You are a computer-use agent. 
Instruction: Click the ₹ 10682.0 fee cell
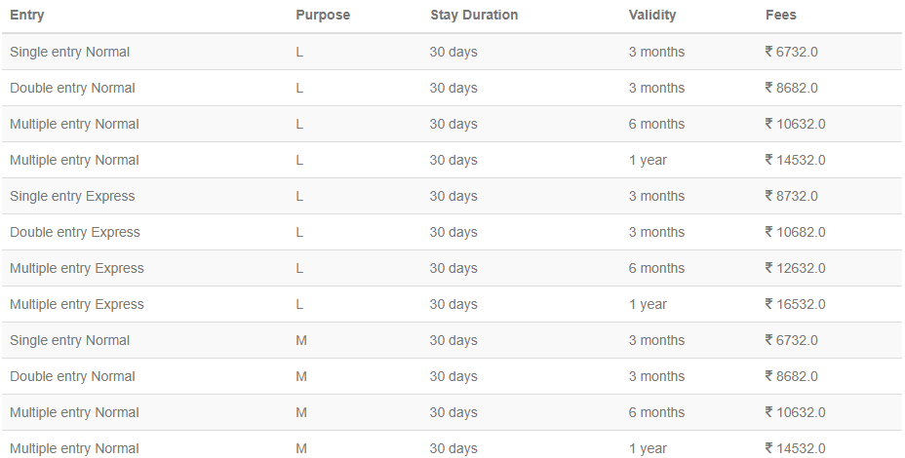point(796,233)
